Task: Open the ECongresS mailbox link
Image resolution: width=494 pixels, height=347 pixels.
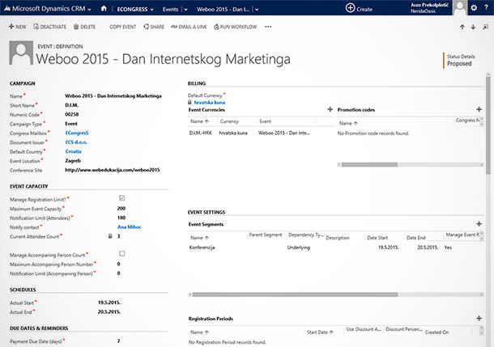Action: click(x=77, y=133)
